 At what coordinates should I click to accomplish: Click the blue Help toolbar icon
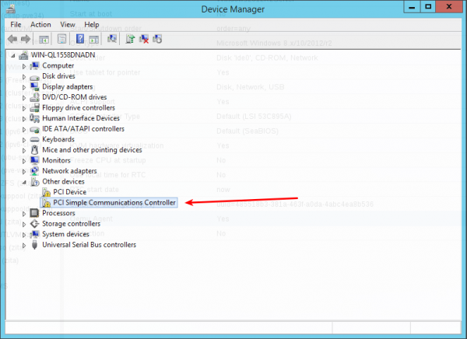click(x=80, y=38)
